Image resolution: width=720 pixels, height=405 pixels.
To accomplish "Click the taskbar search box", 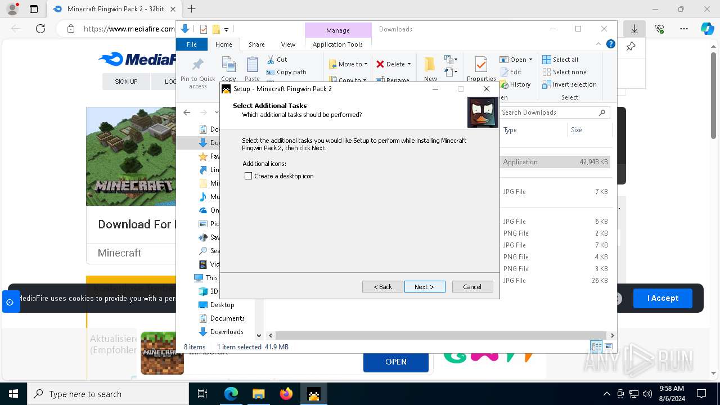I will pos(108,394).
